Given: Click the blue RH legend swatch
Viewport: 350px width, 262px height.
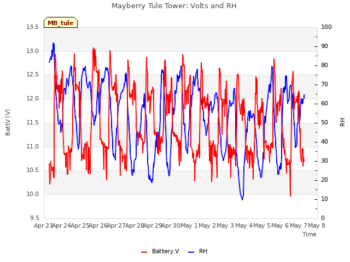Looking at the screenshot, I should click(x=191, y=252).
